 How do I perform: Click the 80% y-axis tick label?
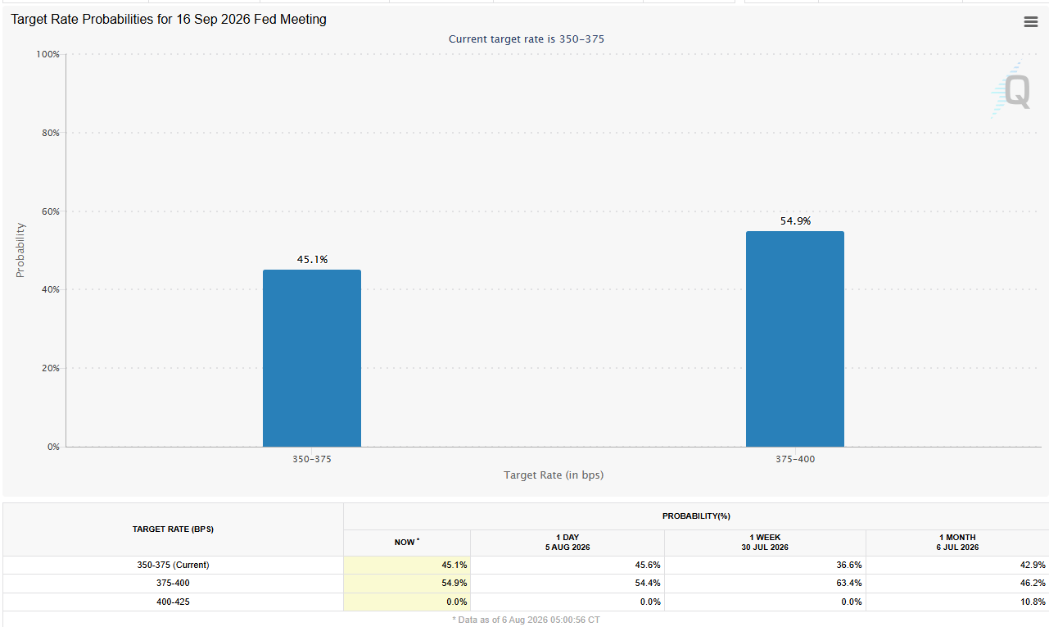coord(50,133)
